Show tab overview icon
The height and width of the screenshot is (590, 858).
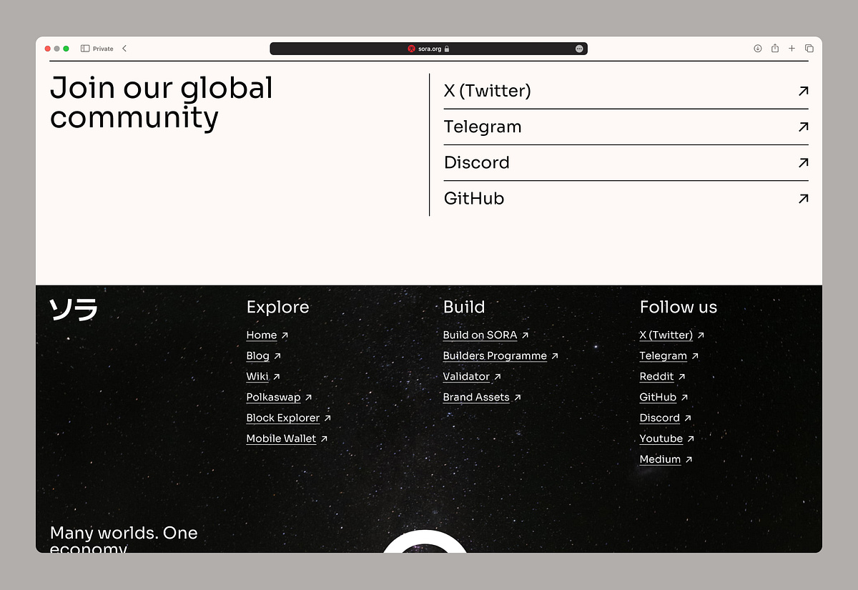tap(809, 49)
